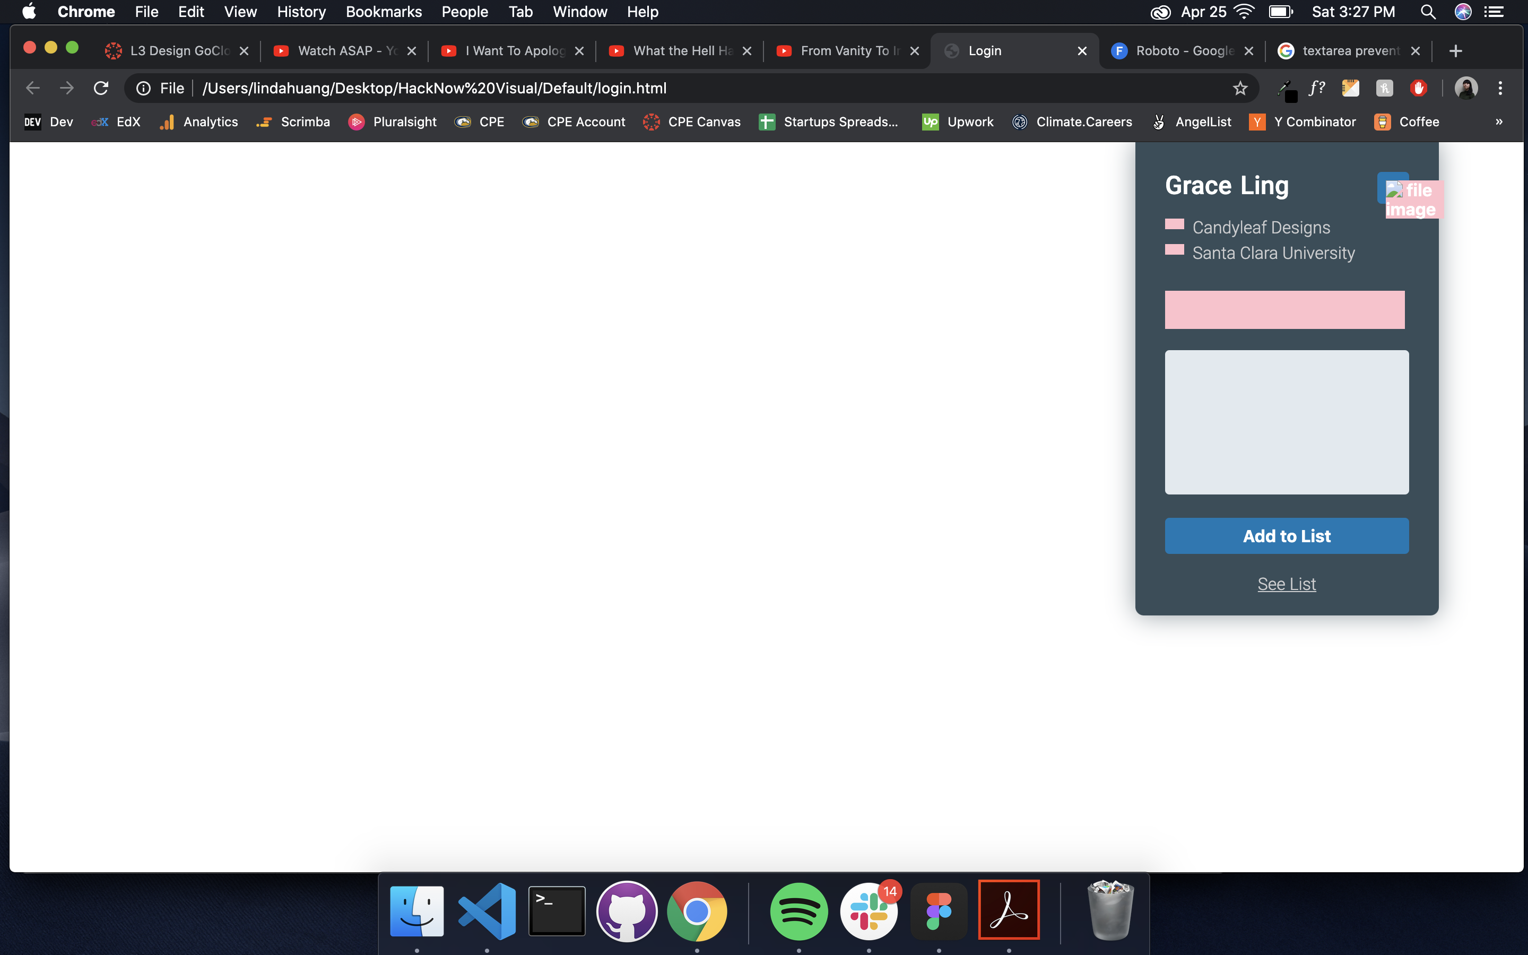Open Figma from the dock
Image resolution: width=1528 pixels, height=955 pixels.
[x=939, y=911]
